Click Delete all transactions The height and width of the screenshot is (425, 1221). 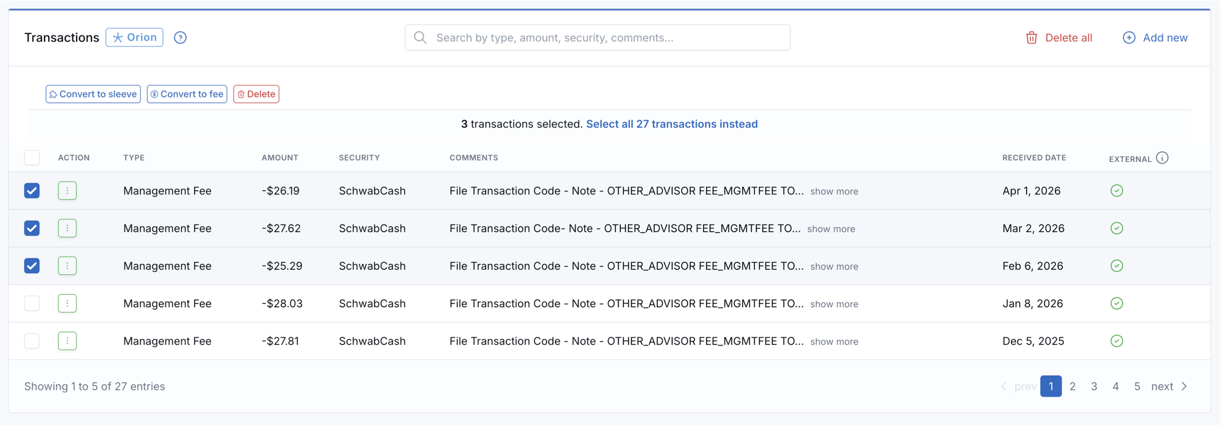(1059, 38)
